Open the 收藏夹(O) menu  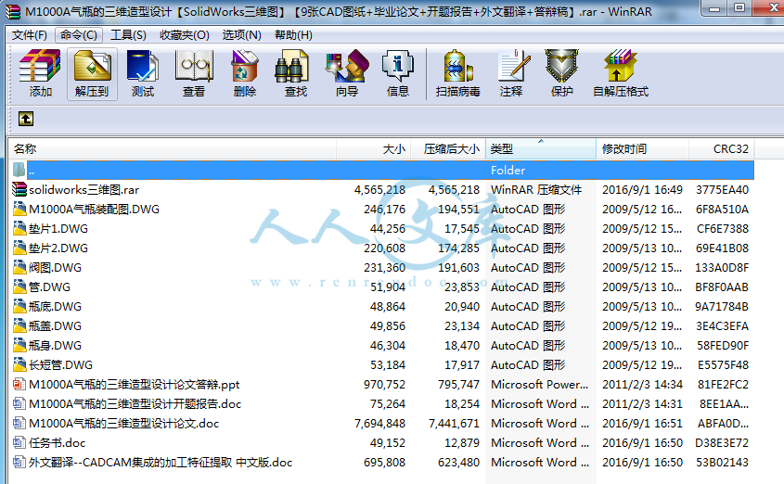click(184, 35)
